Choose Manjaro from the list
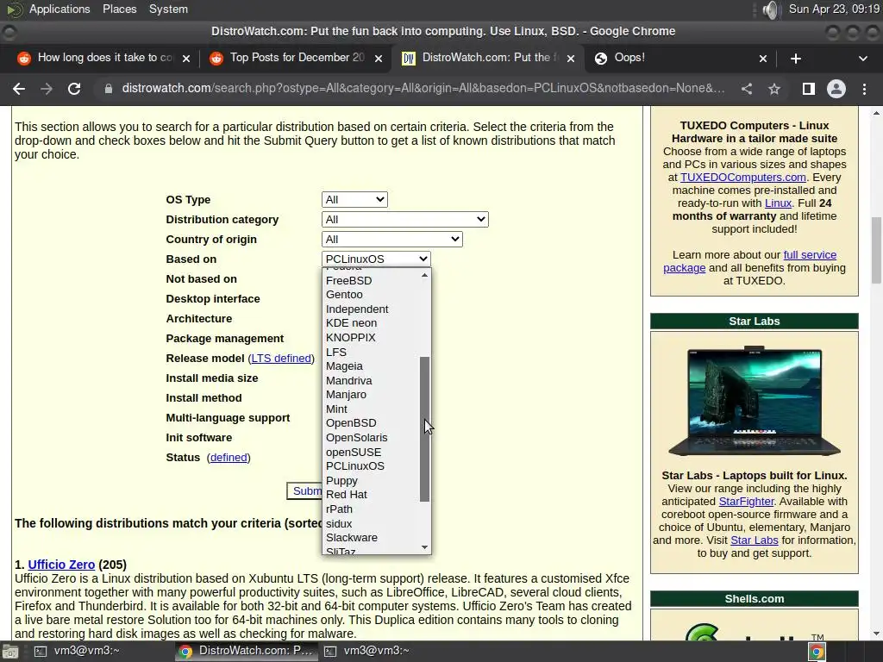Viewport: 883px width, 662px height. coord(372,395)
